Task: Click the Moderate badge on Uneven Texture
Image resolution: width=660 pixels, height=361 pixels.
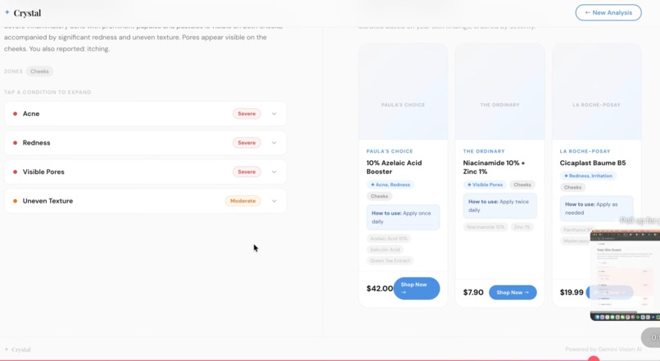Action: pos(243,201)
